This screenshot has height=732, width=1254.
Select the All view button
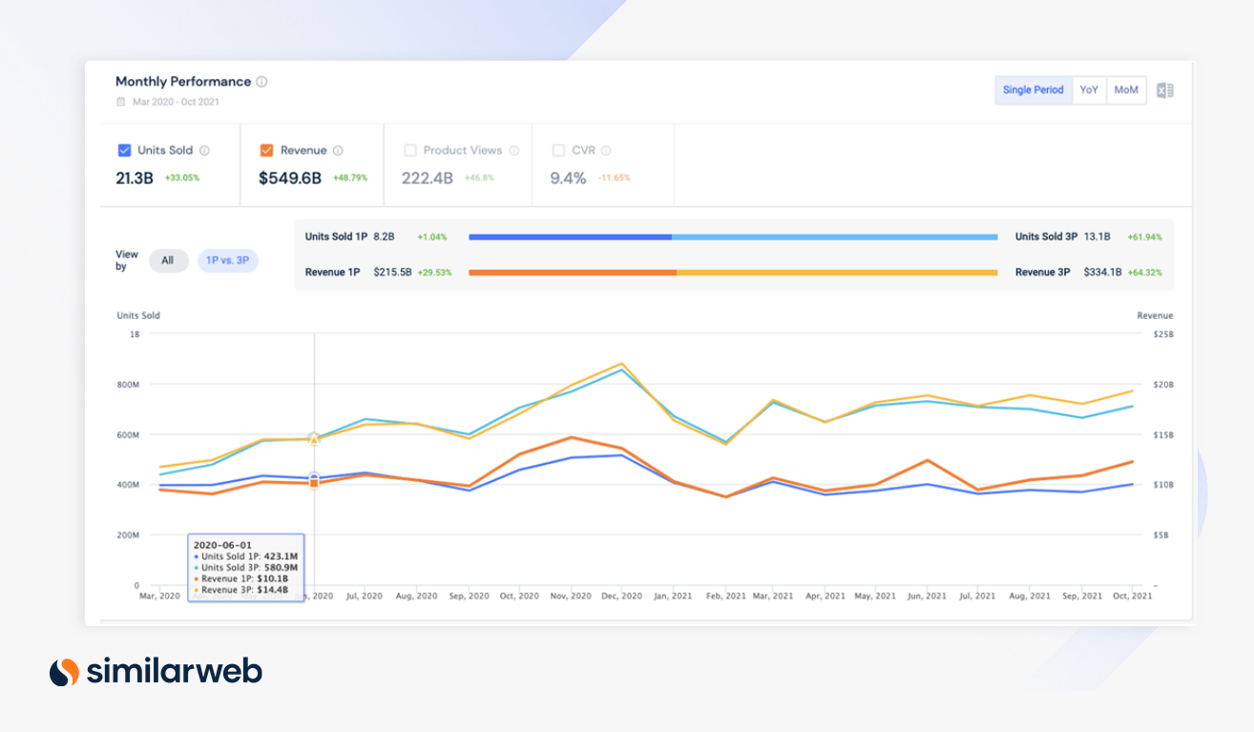point(168,261)
